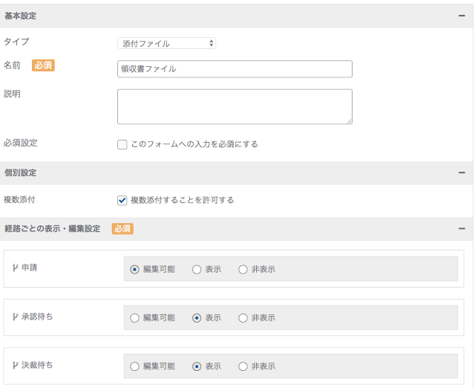Click the タイプ field label
475x388 pixels.
[x=16, y=42]
